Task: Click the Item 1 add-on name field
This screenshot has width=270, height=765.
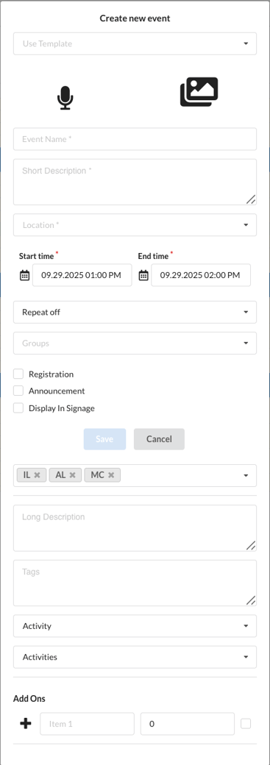Action: pos(87,724)
